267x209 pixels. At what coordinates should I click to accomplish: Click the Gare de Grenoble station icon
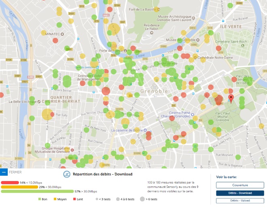97,67
